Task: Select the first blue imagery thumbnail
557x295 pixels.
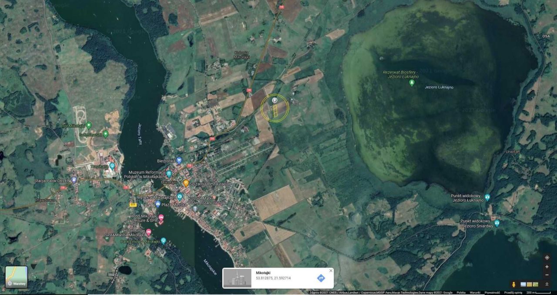Action: [x=523, y=285]
